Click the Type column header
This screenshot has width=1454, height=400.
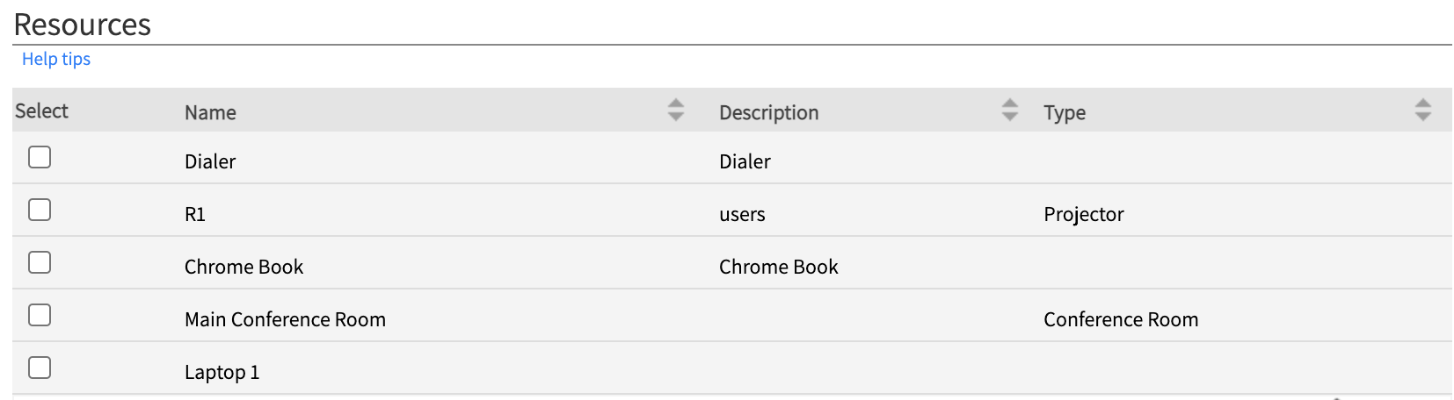pos(1065,112)
